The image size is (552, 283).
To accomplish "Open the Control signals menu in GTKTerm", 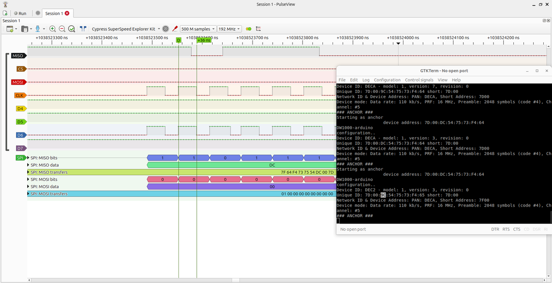I will click(419, 80).
